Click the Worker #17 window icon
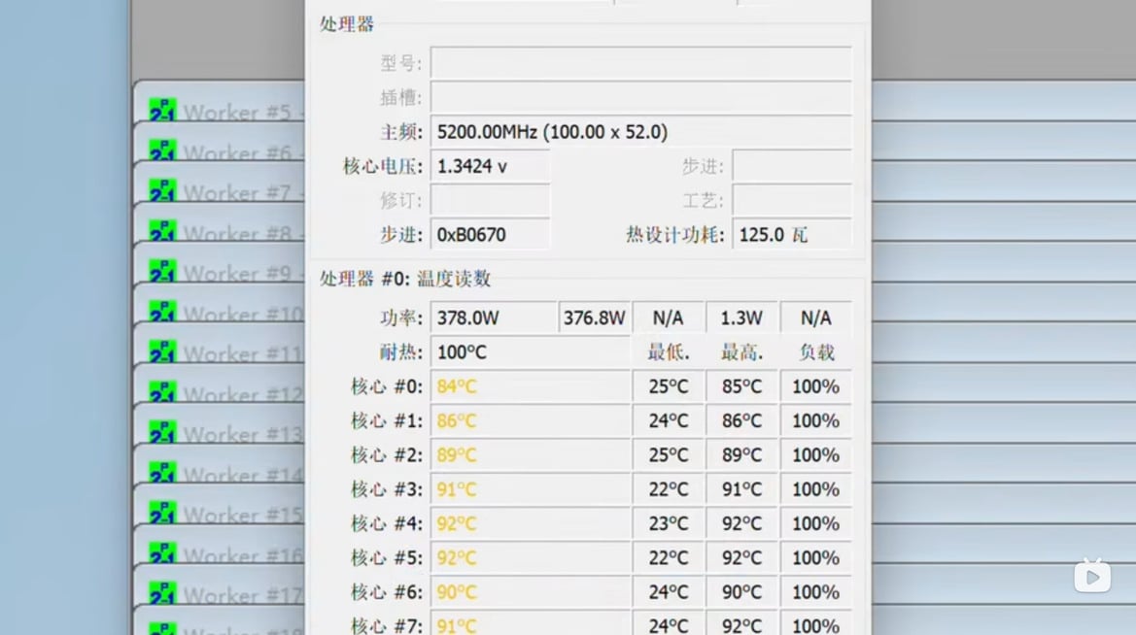Screen dimensions: 1136x635 pyautogui.click(x=162, y=592)
